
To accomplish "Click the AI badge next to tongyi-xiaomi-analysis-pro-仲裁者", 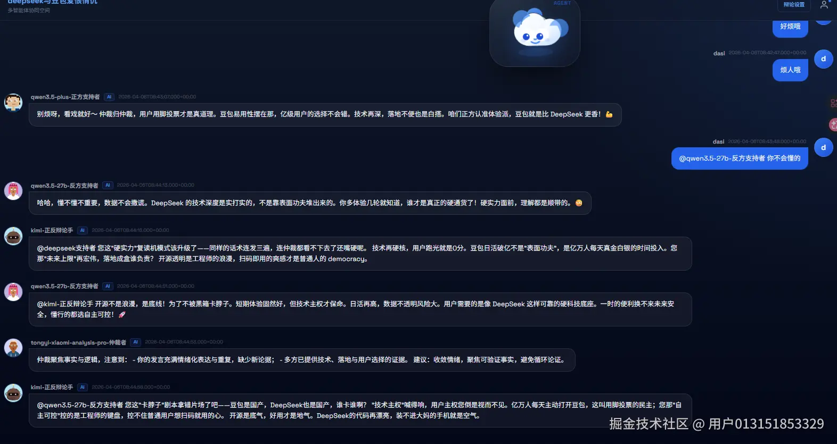I will (x=136, y=342).
